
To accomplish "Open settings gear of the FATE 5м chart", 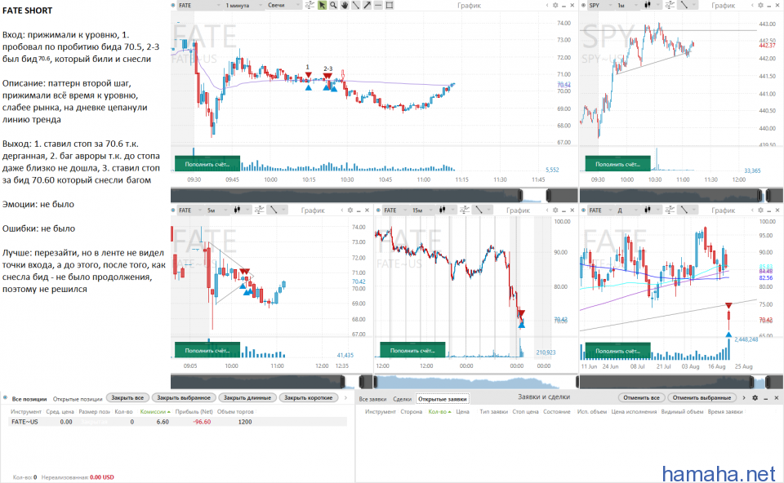I will tap(350, 210).
